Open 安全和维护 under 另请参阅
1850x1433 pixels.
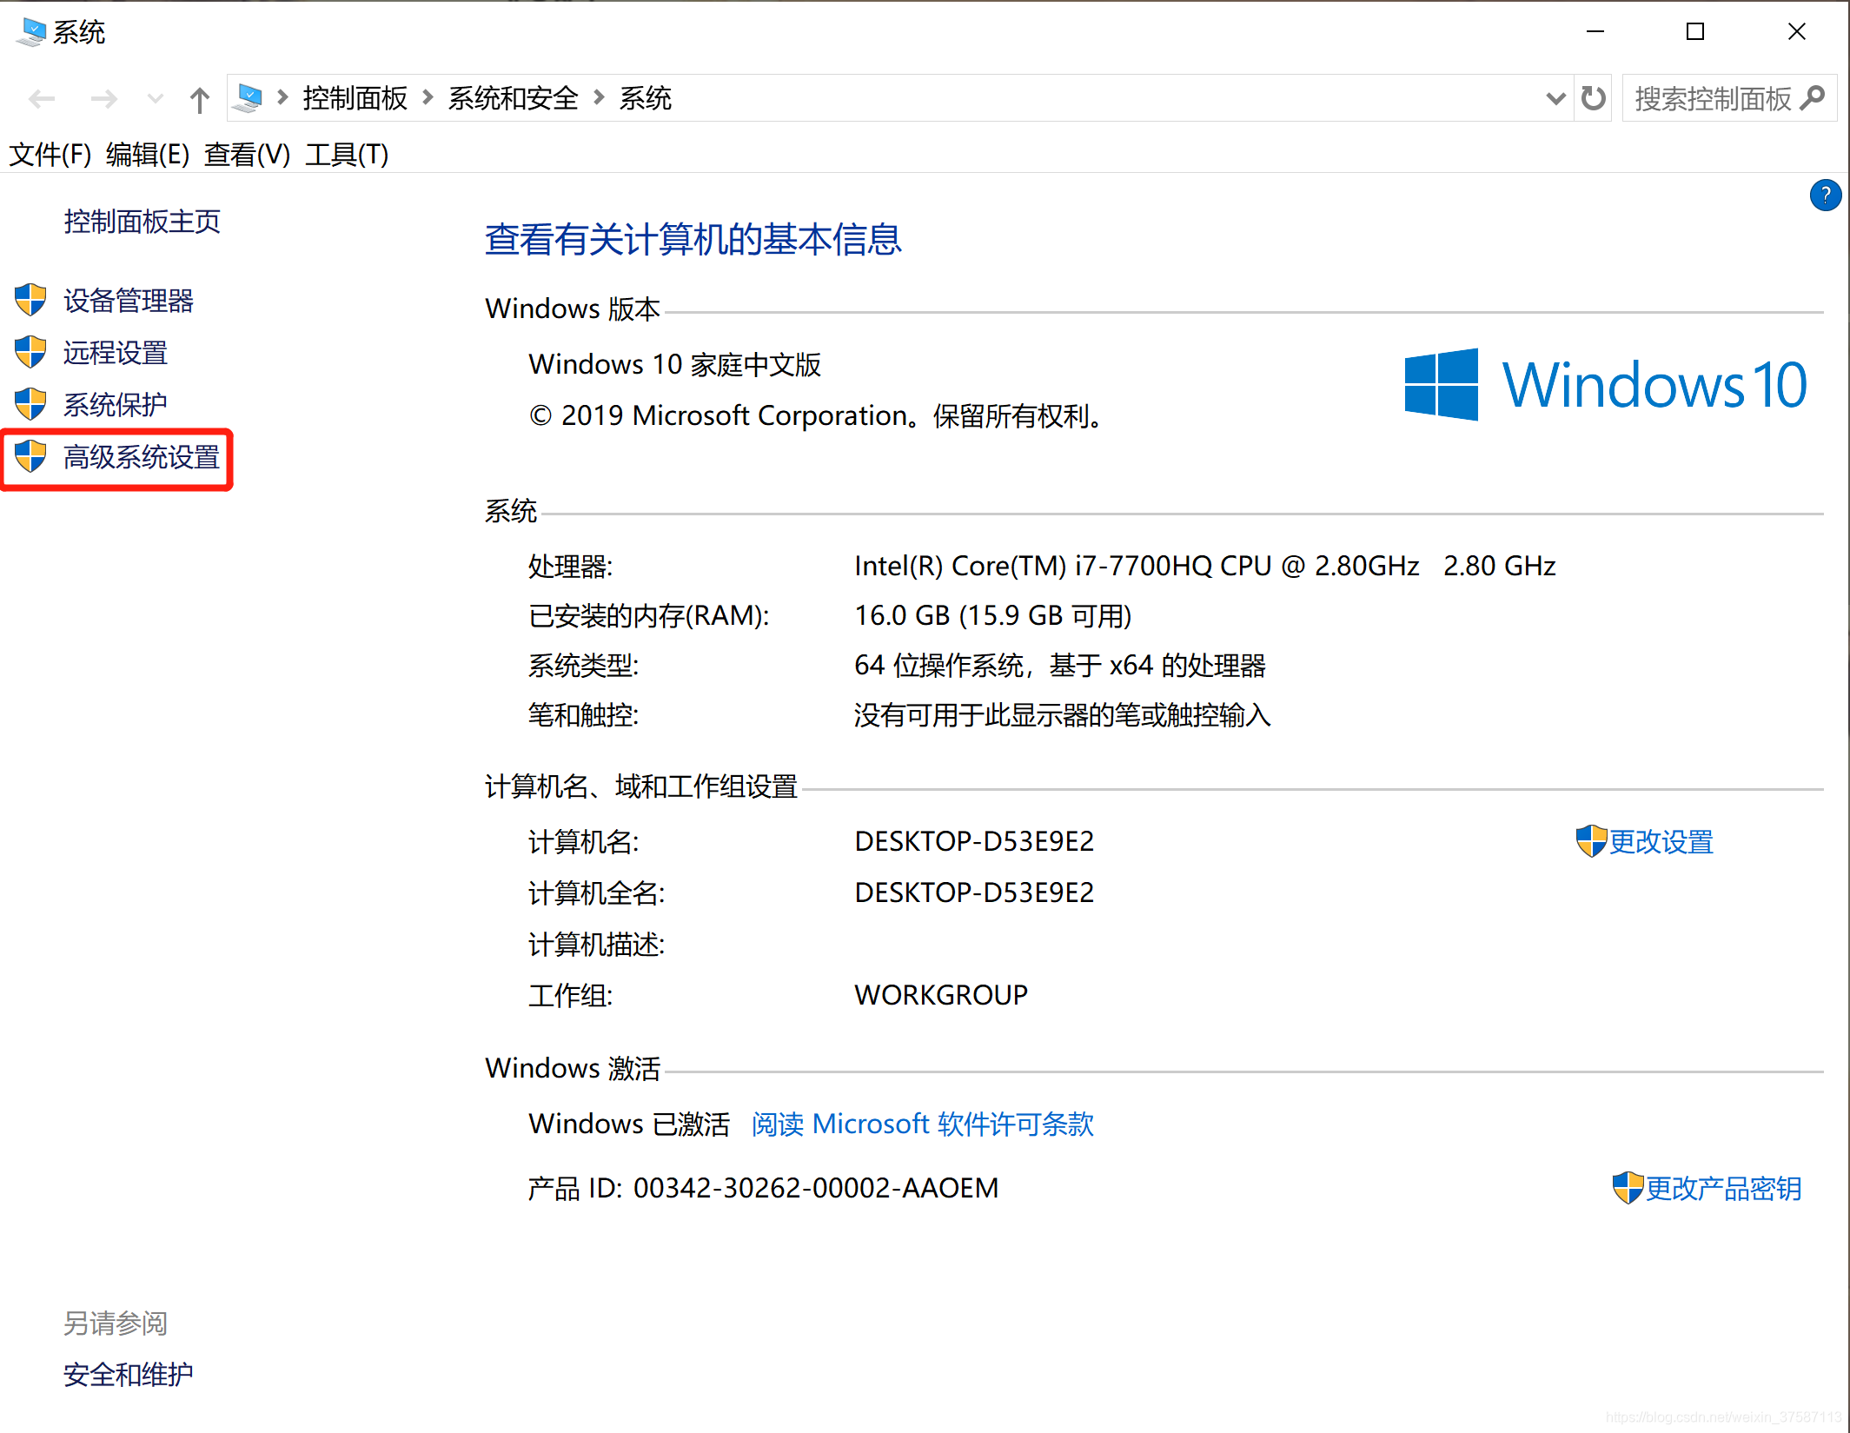[x=129, y=1375]
